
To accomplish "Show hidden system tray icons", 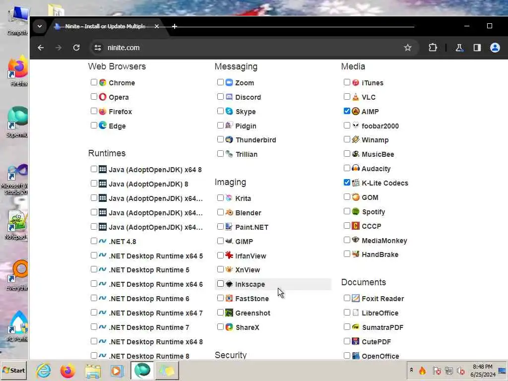I will point(411,370).
